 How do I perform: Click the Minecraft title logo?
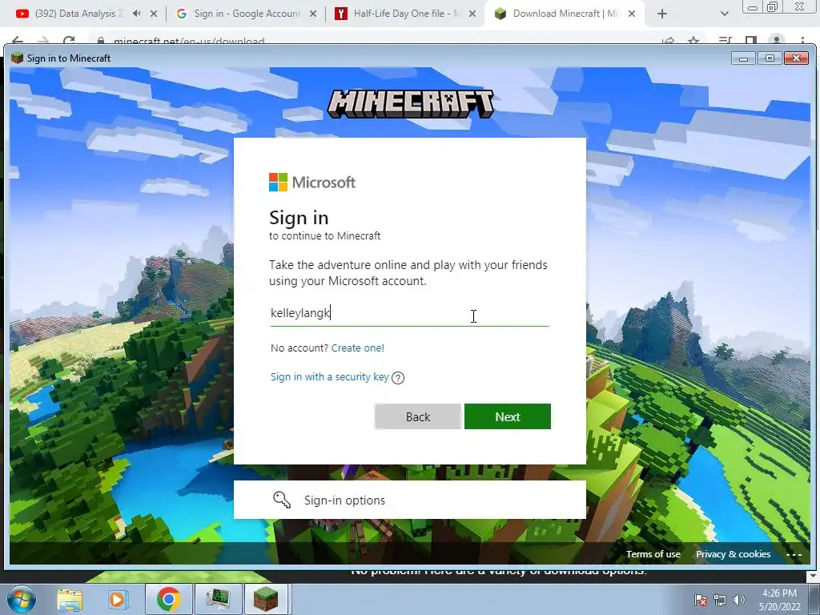(410, 103)
